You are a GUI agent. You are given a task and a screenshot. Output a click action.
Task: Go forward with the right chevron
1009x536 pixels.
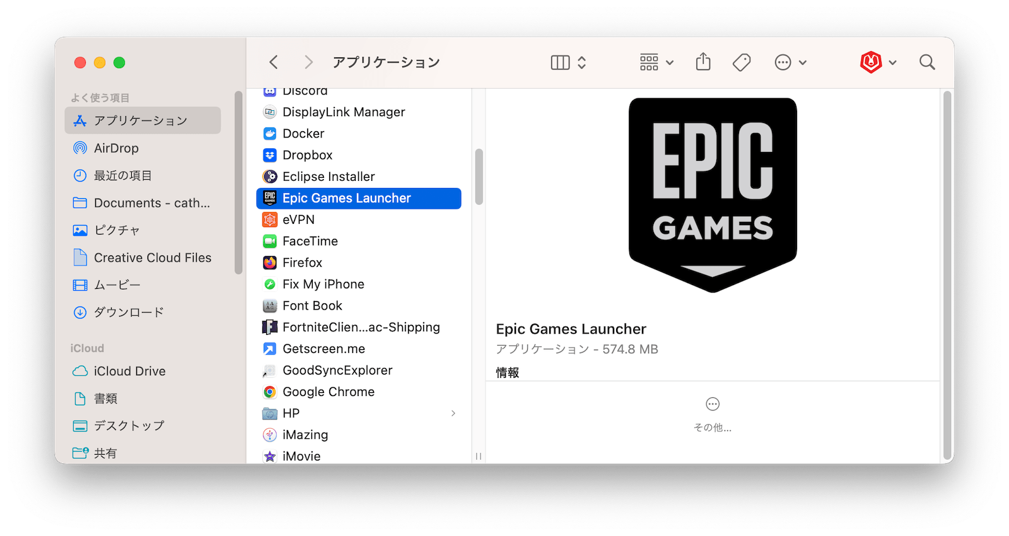pos(308,62)
